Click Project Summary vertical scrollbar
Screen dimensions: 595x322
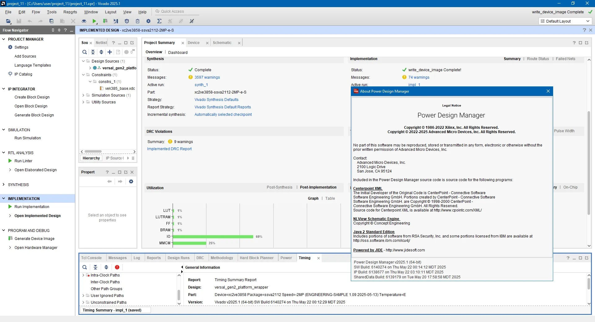(589, 163)
